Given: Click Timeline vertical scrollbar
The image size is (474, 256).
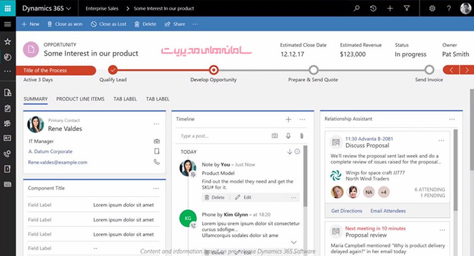Looking at the screenshot, I should coord(305,176).
